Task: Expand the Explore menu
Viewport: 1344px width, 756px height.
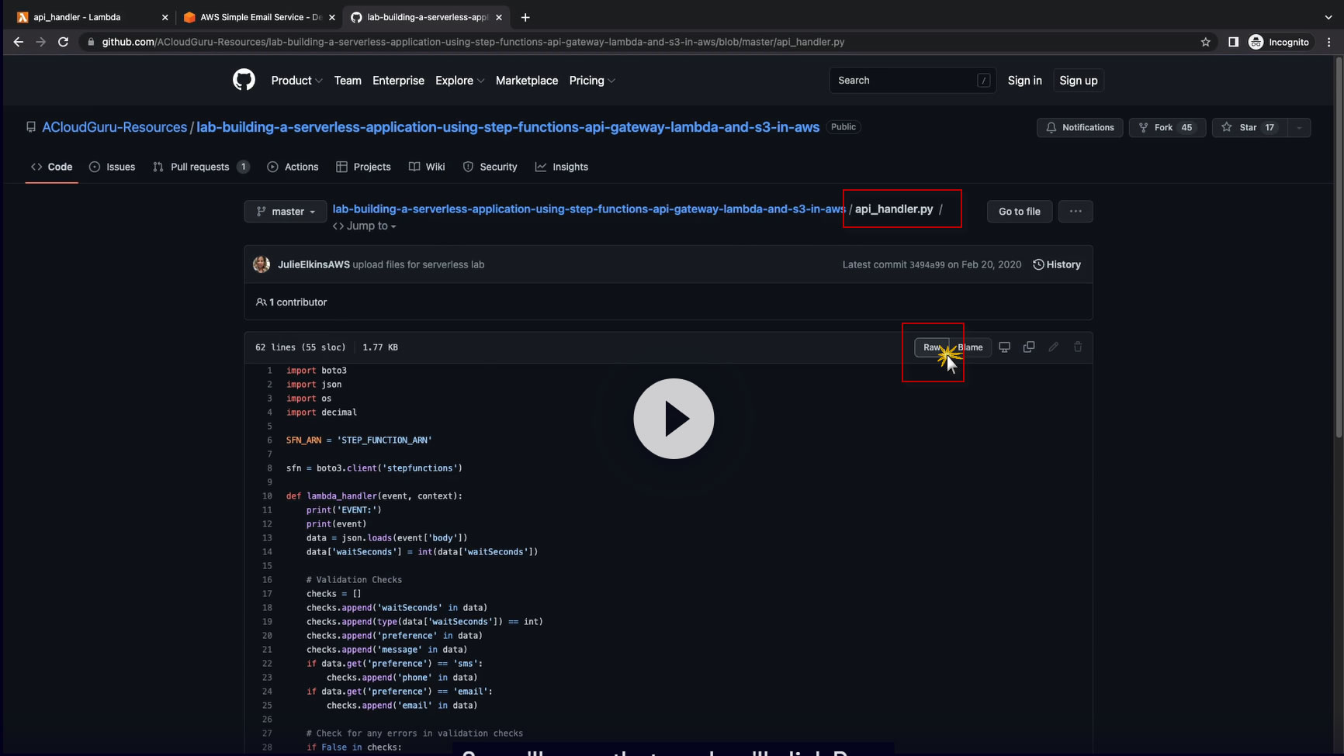Action: [459, 81]
